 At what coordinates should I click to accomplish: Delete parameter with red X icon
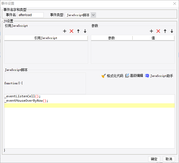(x=158, y=31)
